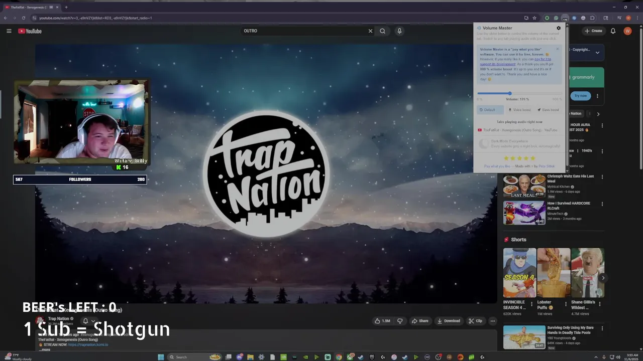Show more filter chips with the right arrow
The height and width of the screenshot is (361, 643).
pos(598,114)
